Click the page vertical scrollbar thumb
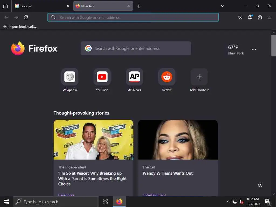 274,45
